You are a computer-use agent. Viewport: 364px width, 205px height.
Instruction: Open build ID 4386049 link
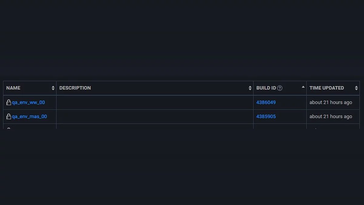266,103
